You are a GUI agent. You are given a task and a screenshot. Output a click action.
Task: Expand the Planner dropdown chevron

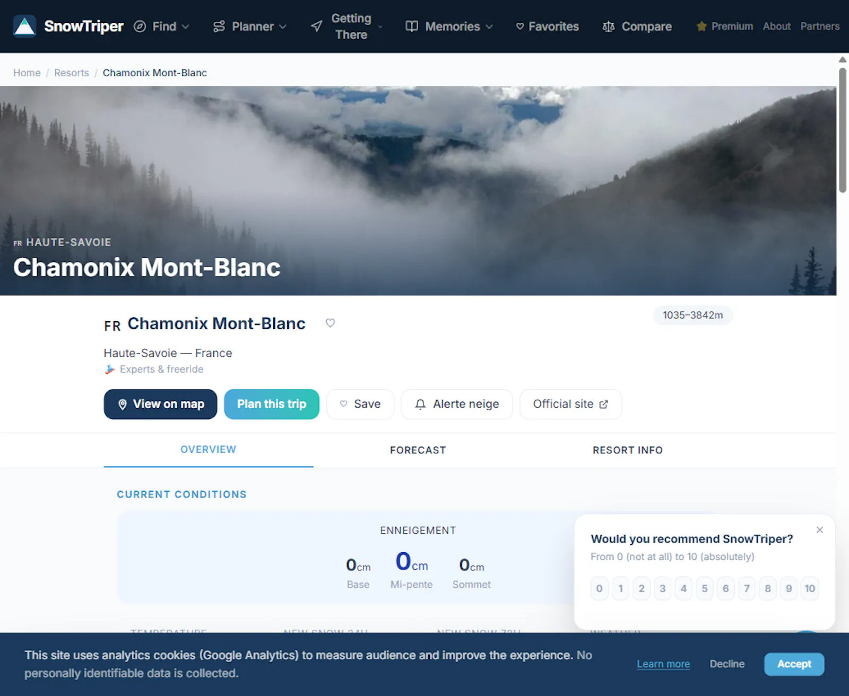pos(283,27)
